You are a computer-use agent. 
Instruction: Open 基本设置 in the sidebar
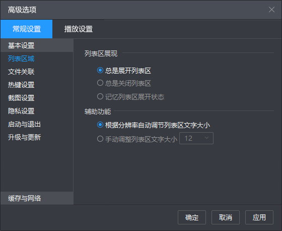click(x=37, y=45)
